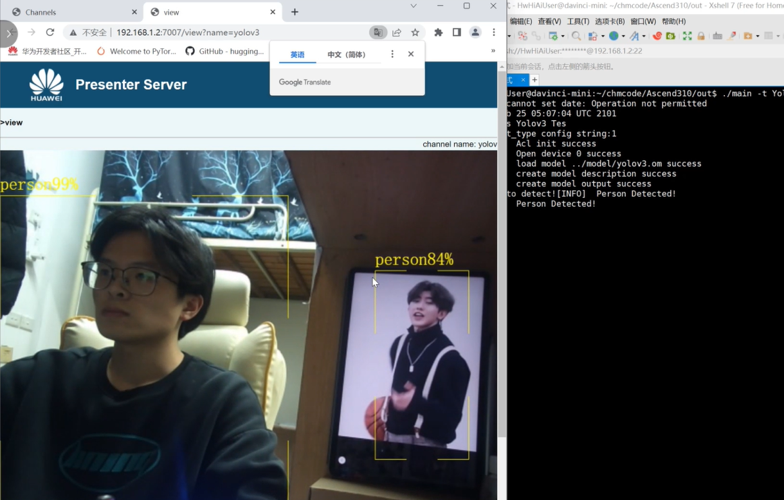
Task: Open Chrome three-dot menu
Action: 494,32
